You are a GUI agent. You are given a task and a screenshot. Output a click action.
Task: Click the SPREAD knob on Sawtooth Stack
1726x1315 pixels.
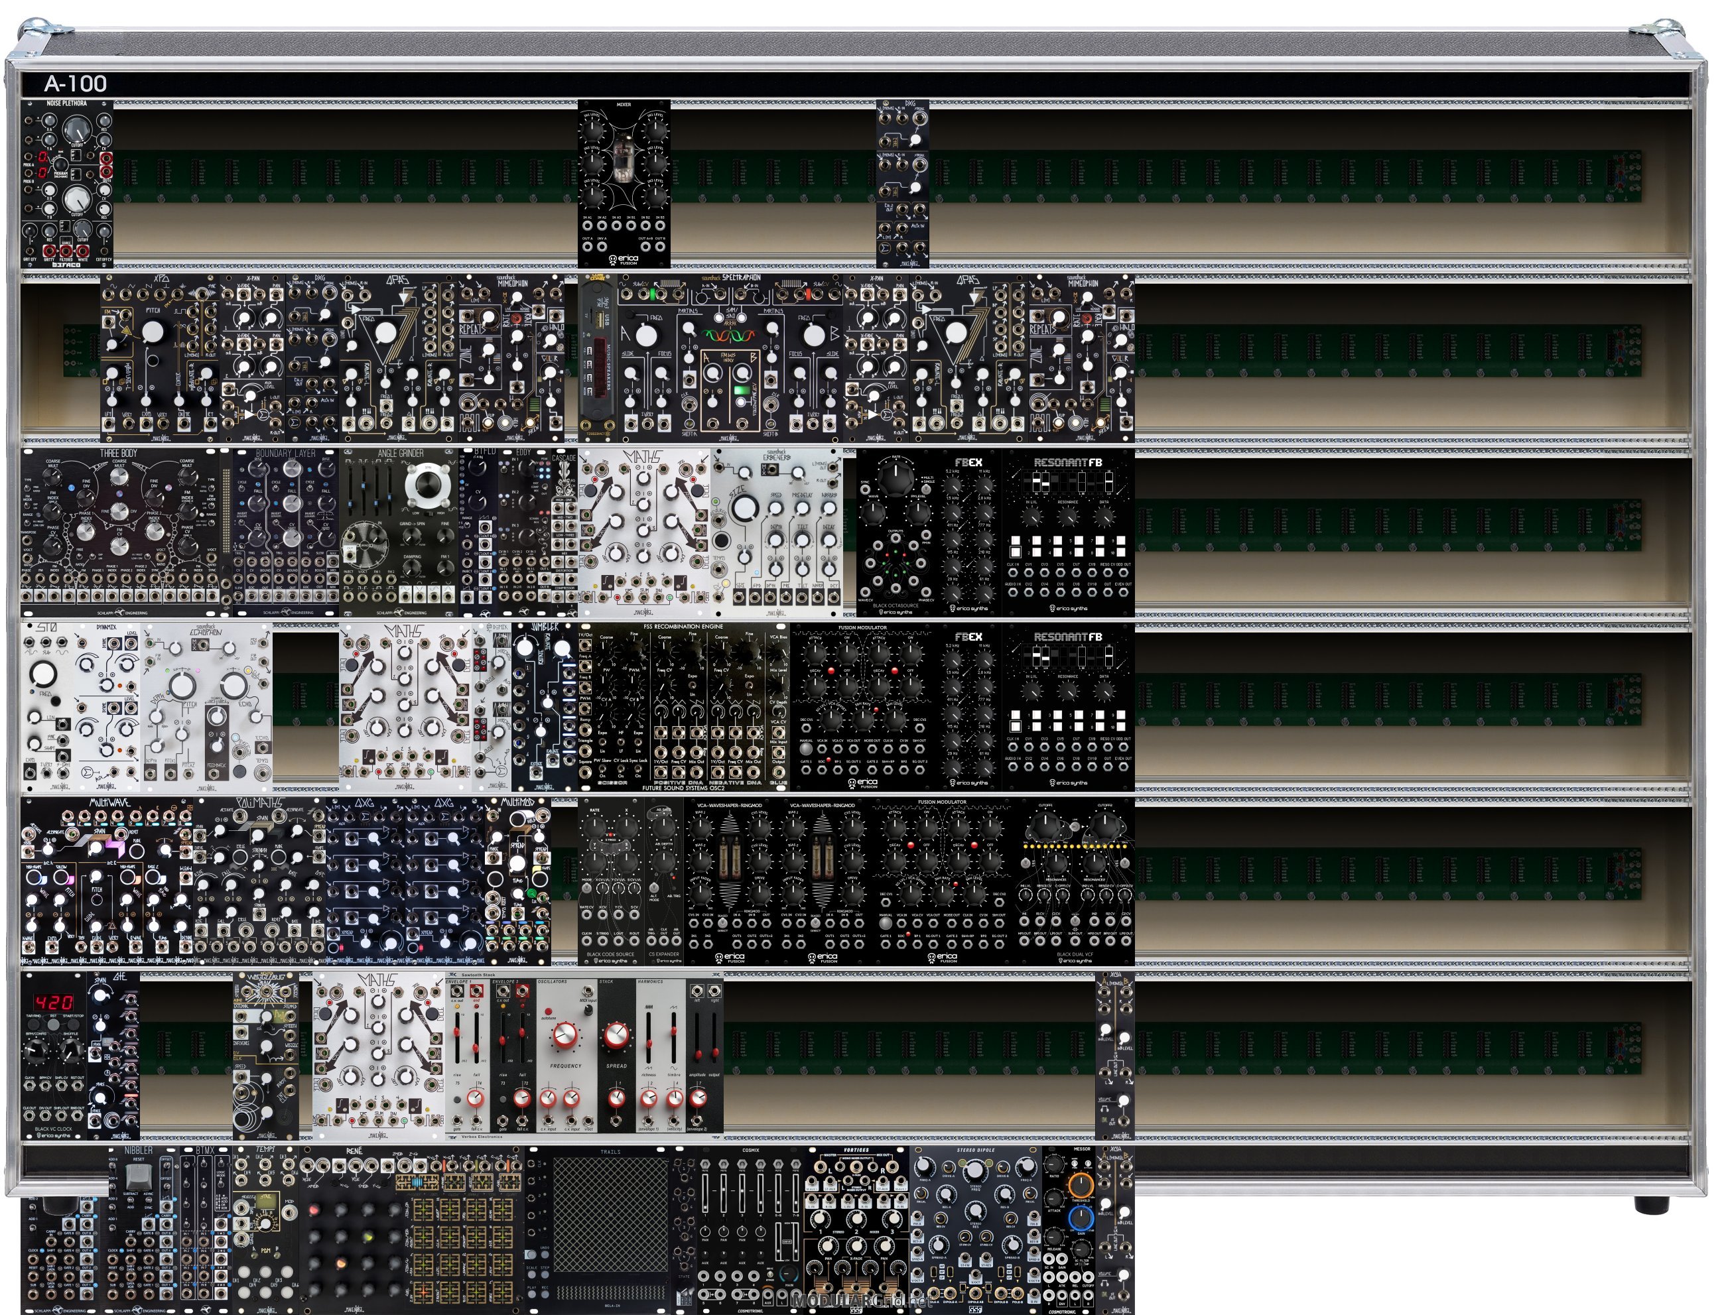click(617, 1034)
